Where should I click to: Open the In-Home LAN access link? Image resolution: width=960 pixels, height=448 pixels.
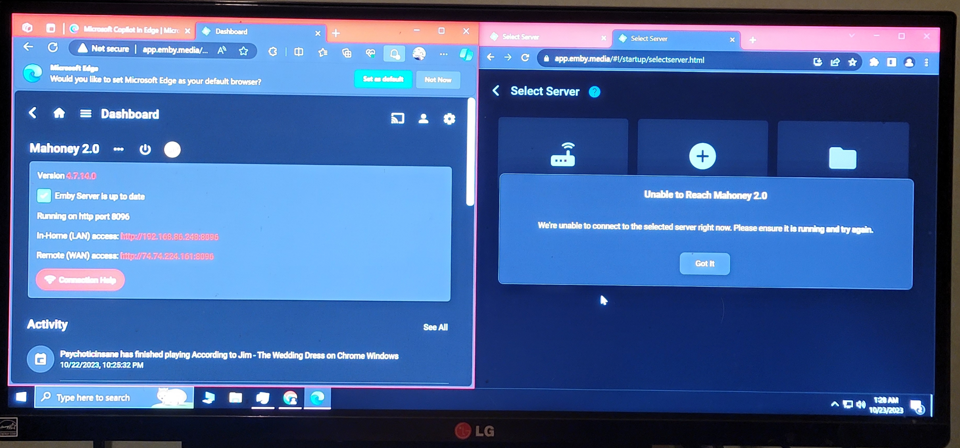tap(170, 237)
